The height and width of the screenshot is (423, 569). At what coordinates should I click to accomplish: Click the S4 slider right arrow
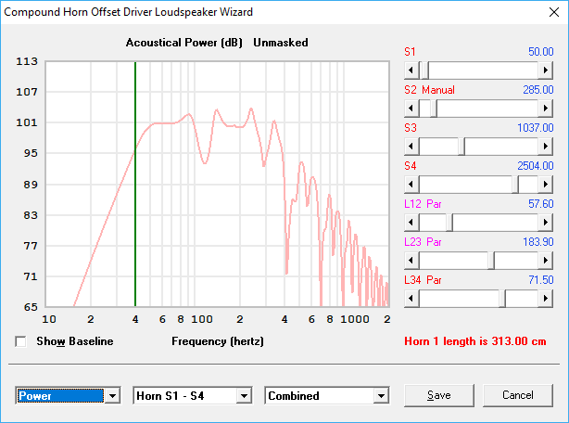(545, 185)
